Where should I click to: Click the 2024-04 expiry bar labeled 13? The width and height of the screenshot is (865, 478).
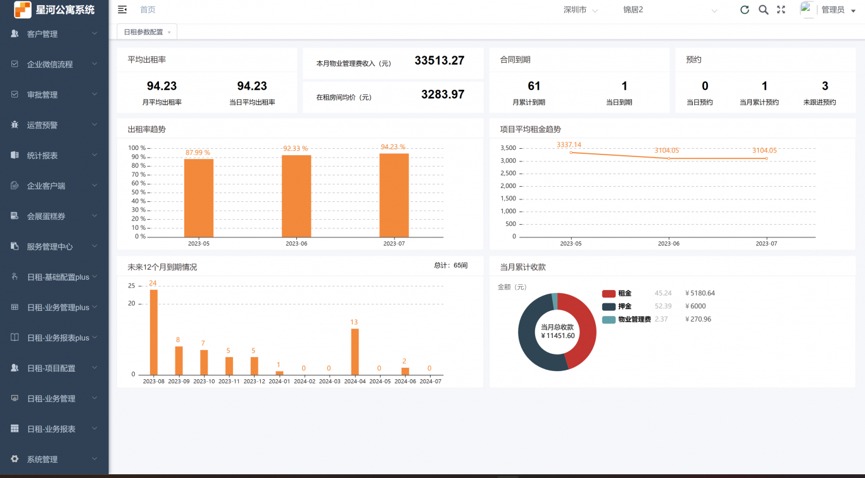355,351
